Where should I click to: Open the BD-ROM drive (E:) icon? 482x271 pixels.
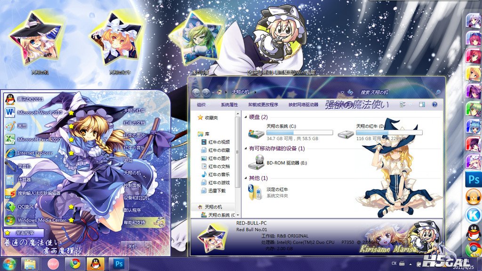(x=256, y=162)
